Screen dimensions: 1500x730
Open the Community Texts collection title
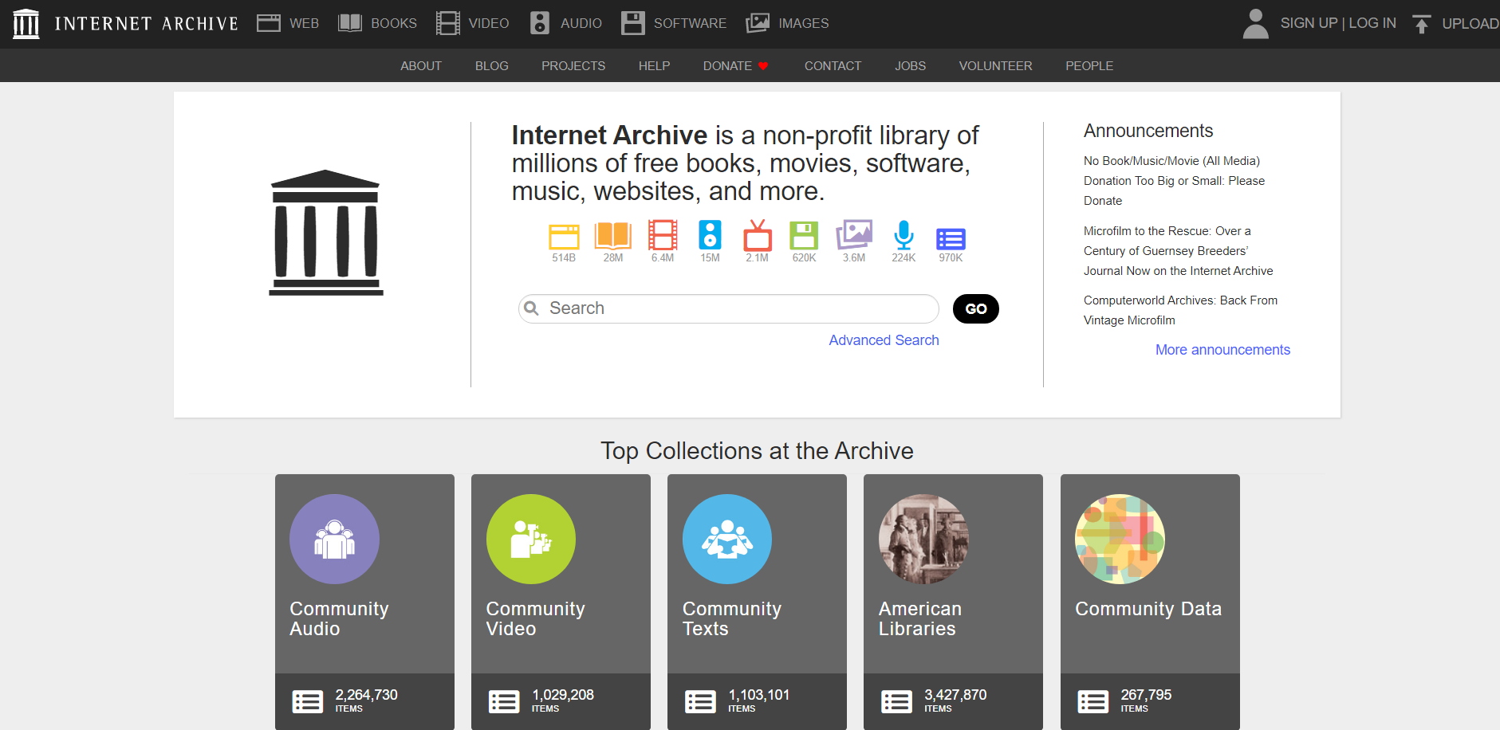coord(732,618)
